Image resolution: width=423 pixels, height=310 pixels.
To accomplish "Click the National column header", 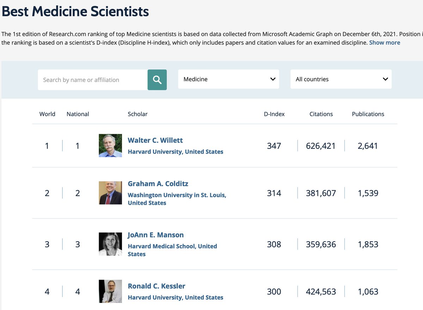I will click(78, 114).
